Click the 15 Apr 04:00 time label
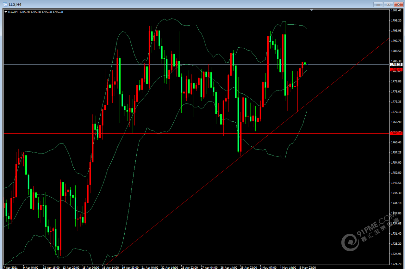The height and width of the screenshot is (269, 405). 90,267
